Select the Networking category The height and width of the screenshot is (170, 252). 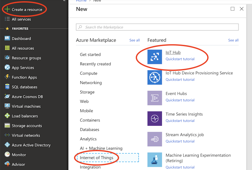coord(91,82)
